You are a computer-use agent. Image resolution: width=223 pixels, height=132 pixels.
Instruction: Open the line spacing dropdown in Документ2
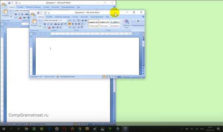(x=83, y=24)
